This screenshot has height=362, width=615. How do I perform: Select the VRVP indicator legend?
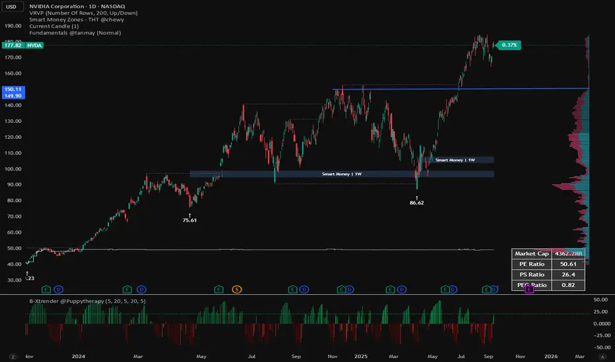83,13
